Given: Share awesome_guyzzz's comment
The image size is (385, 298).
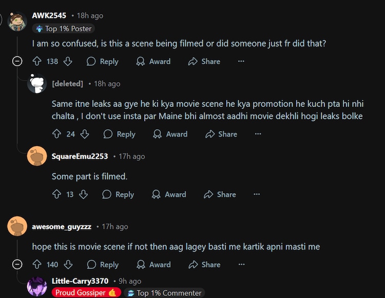Looking at the screenshot, I should pos(204,265).
